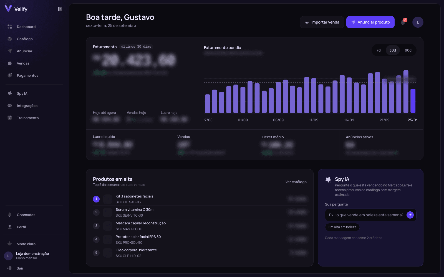Select the 90d chart range
Image resolution: width=444 pixels, height=277 pixels.
[408, 50]
